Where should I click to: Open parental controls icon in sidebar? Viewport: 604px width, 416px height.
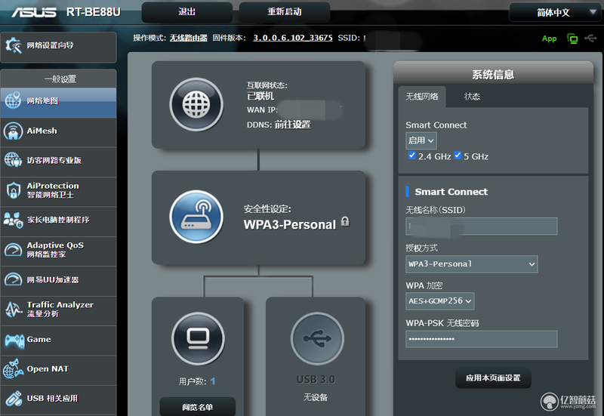[13, 220]
